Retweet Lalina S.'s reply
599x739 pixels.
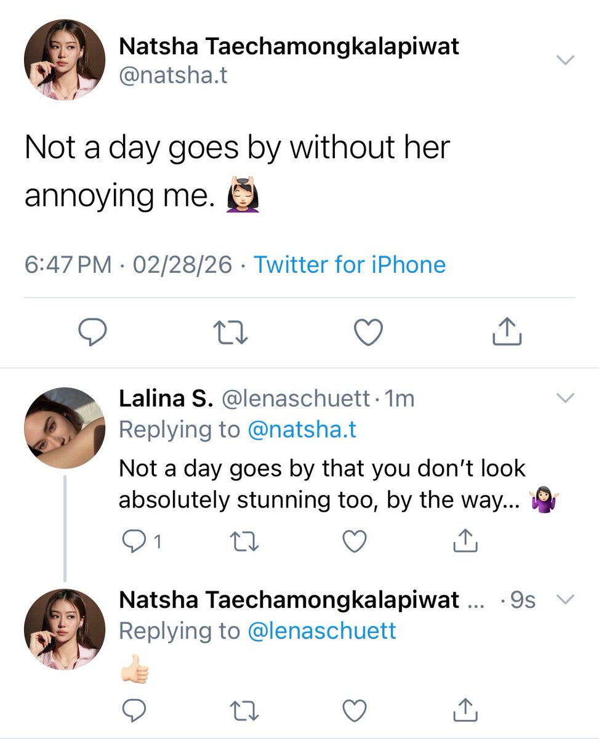243,541
